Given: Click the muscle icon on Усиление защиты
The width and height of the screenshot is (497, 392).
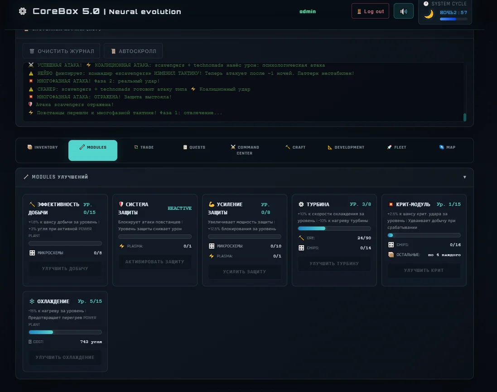Looking at the screenshot, I should (x=212, y=204).
